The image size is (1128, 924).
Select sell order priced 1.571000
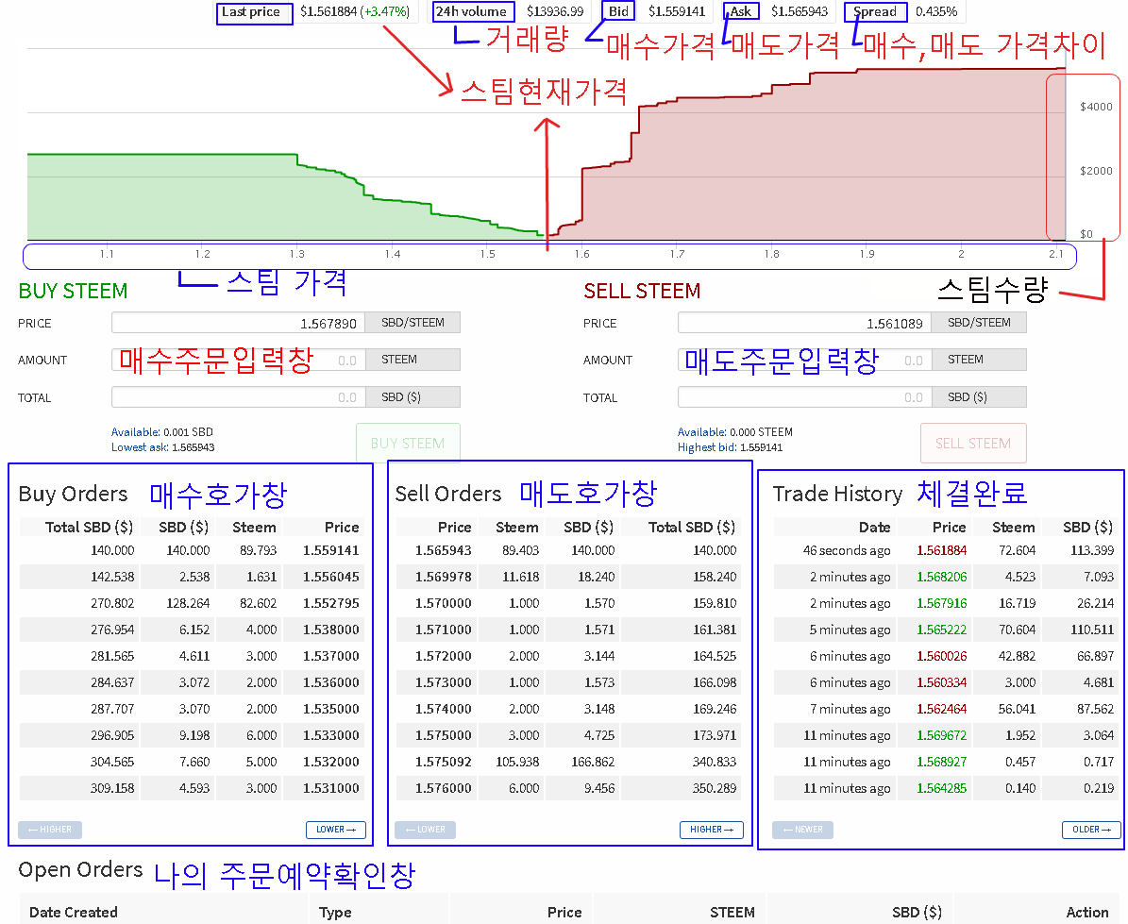[569, 630]
